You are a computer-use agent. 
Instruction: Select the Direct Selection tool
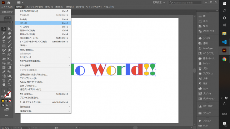[9, 29]
